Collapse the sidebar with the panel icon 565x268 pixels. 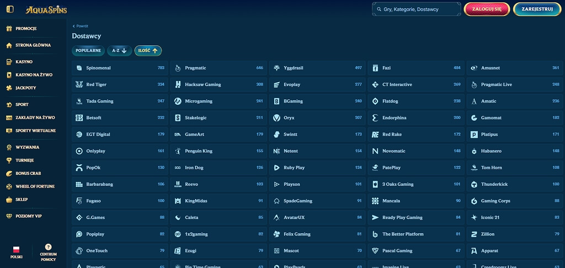tap(10, 9)
